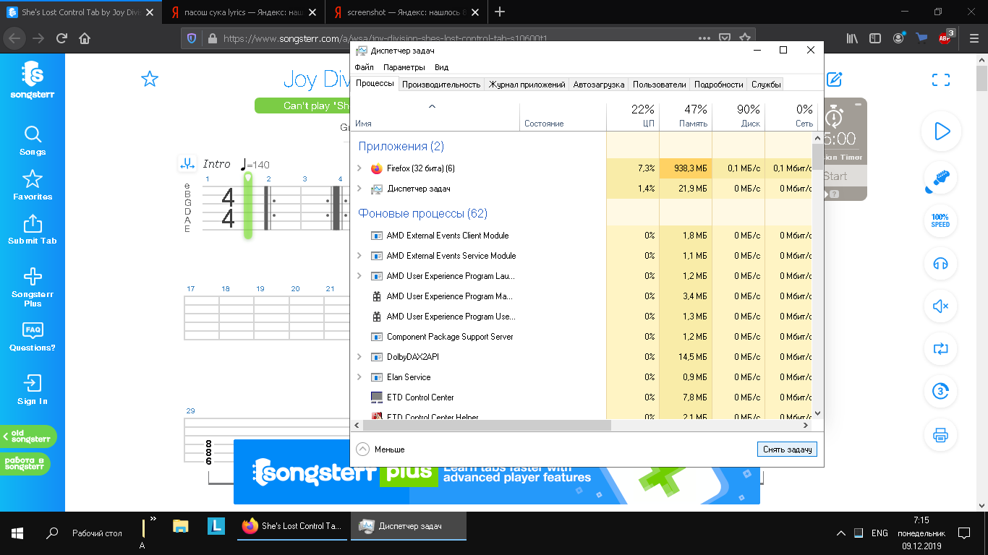Open the Questions FAQ icon
Image resolution: width=988 pixels, height=555 pixels.
[x=33, y=330]
